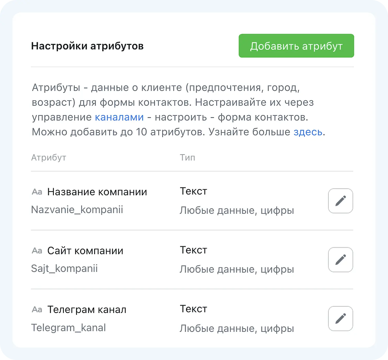Image resolution: width=388 pixels, height=360 pixels.
Task: Edit the Название компании attribute with pencil icon
Action: [340, 201]
